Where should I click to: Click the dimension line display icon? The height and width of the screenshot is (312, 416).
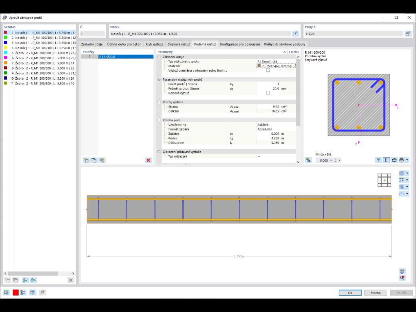click(x=402, y=194)
